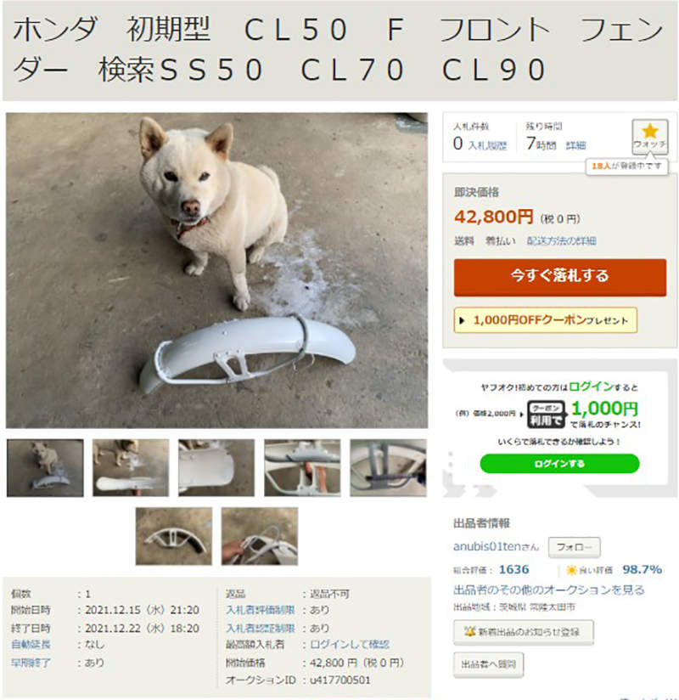Click the 新着出品のお知らせ登録 bell button
Viewport: 679px width, 700px height.
pos(524,632)
